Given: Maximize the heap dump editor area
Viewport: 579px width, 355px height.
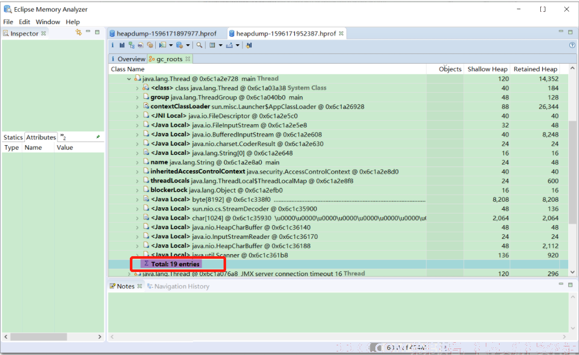Looking at the screenshot, I should click(x=570, y=32).
